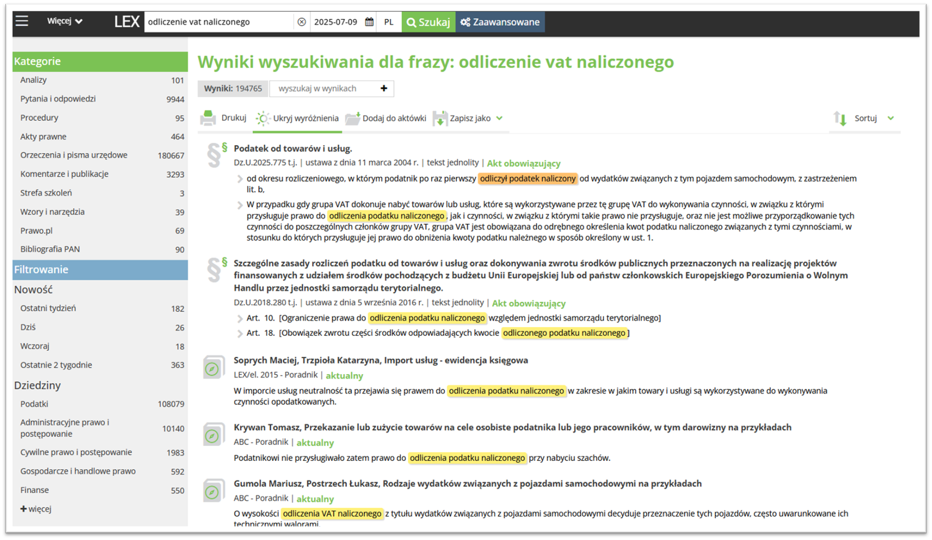Click the Drukuj printer icon

(x=208, y=118)
